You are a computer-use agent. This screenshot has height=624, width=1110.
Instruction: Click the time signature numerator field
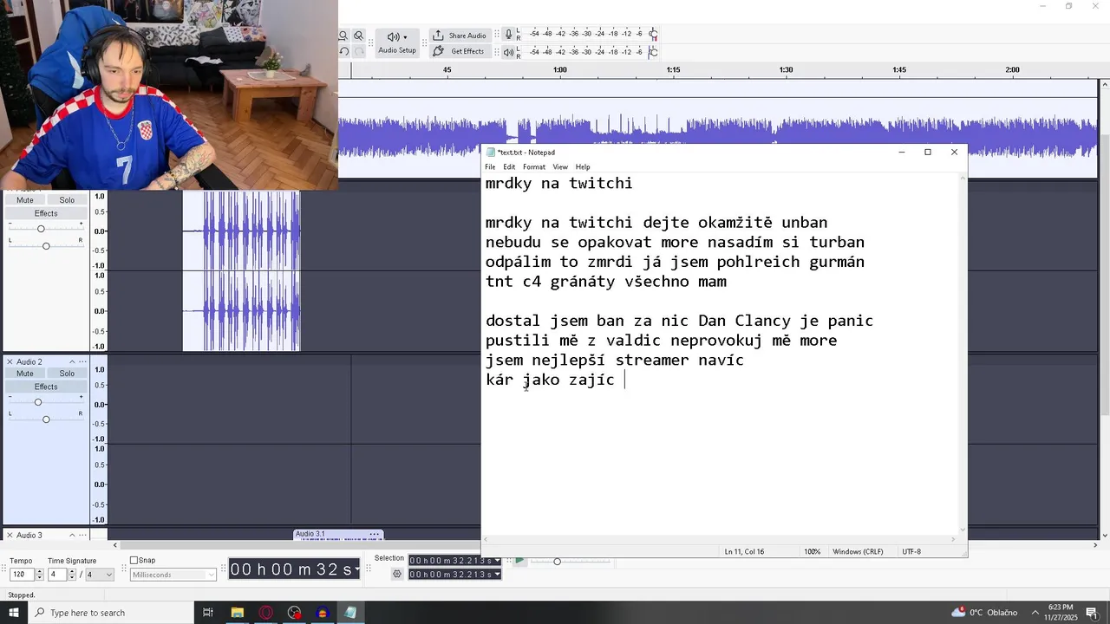tap(57, 575)
